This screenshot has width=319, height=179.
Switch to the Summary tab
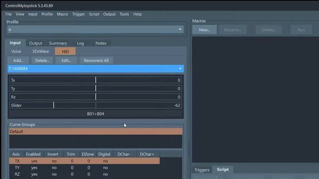(58, 43)
